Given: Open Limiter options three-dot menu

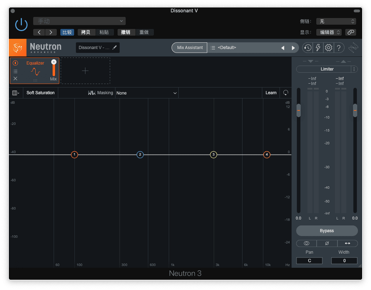Looking at the screenshot, I should point(354,69).
